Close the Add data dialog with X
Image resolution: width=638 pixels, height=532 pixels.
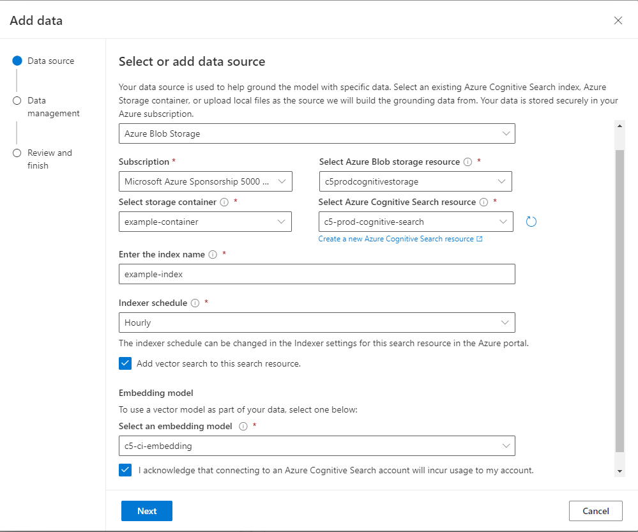618,20
